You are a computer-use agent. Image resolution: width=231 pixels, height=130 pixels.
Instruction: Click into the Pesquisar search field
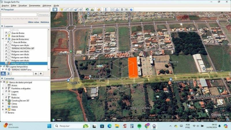pos(19,15)
